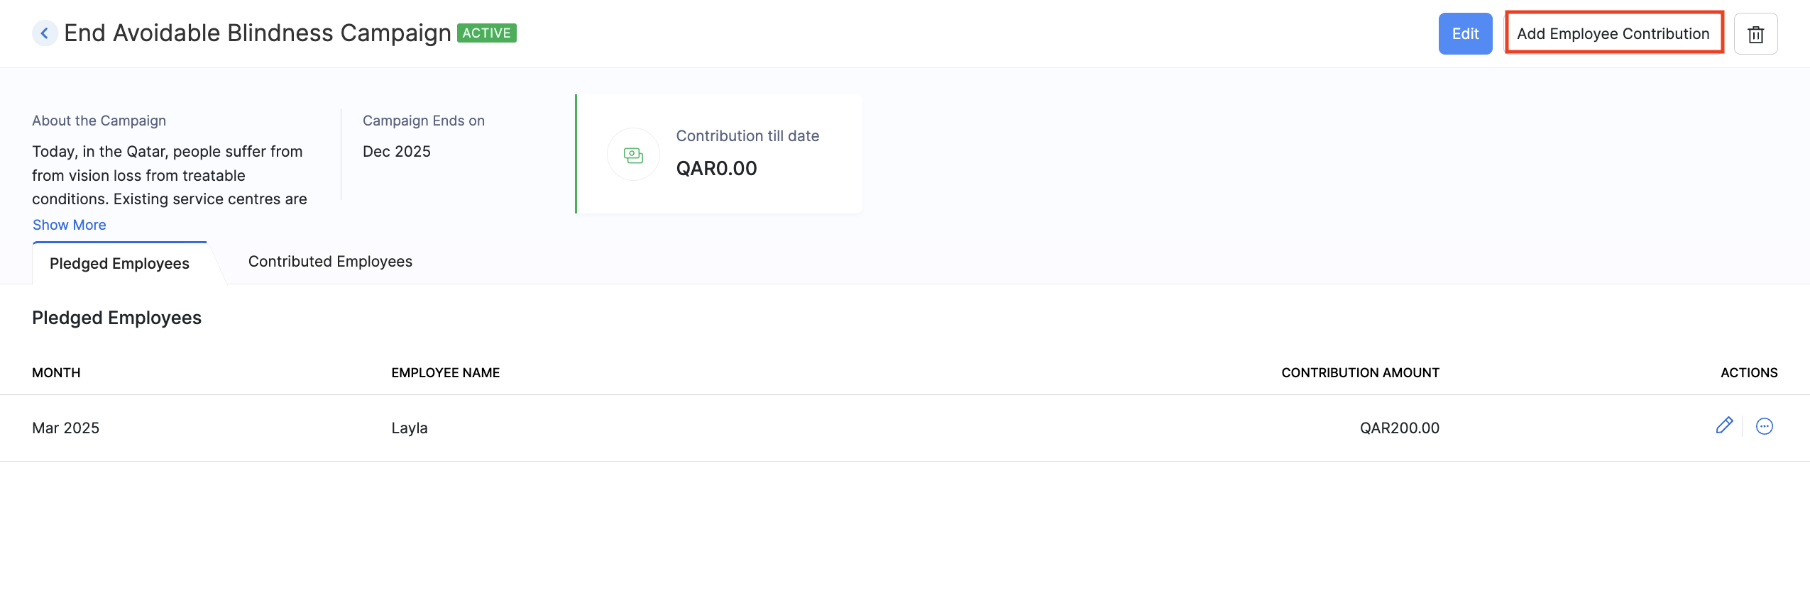Expand campaign description with Show More
Viewport: 1810px width, 590px height.
[70, 225]
